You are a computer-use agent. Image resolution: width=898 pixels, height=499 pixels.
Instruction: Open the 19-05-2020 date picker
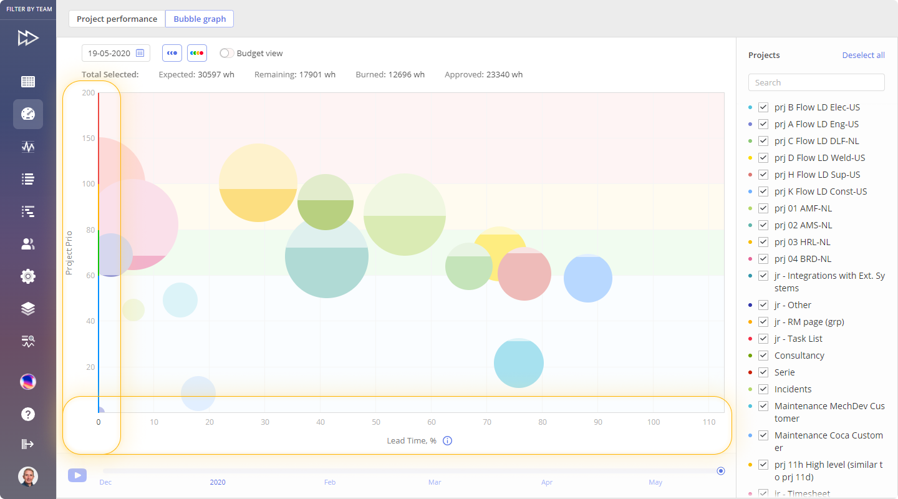coord(116,53)
